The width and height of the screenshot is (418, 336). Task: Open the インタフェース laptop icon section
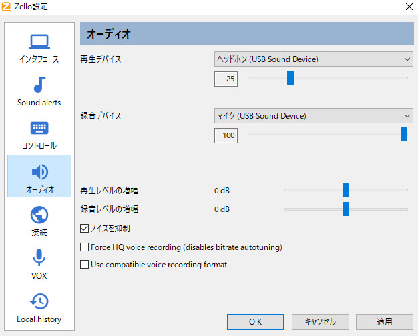pos(39,42)
